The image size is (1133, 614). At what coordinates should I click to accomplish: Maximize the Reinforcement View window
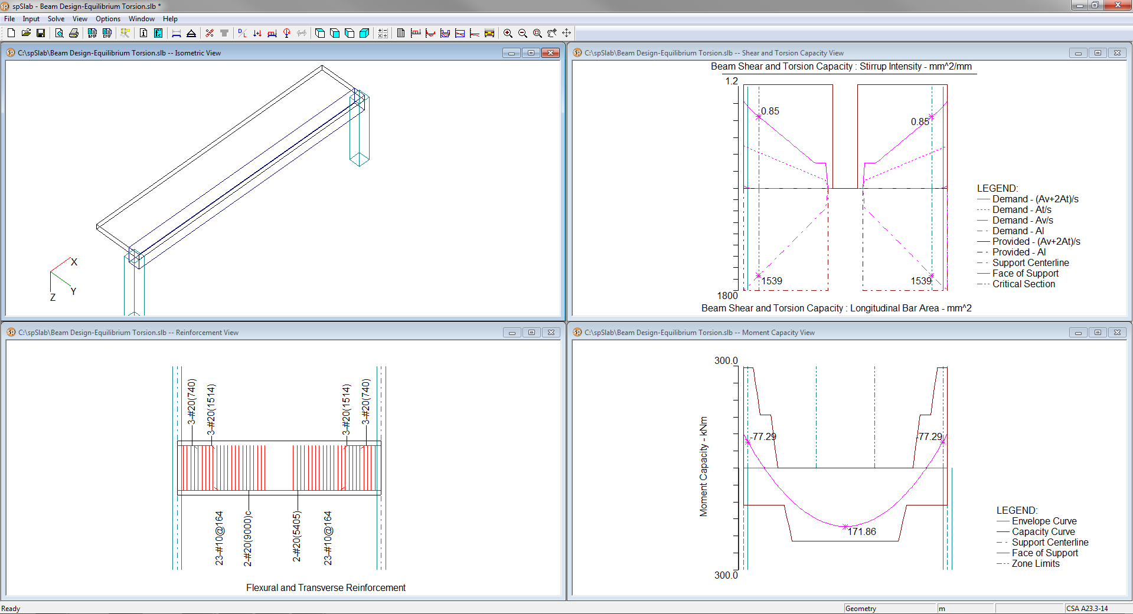tap(531, 333)
